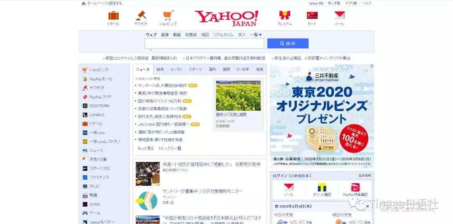This screenshot has height=224, width=453.
Task: Open the 花菜 flower field news thumbnail
Action: 238,96
